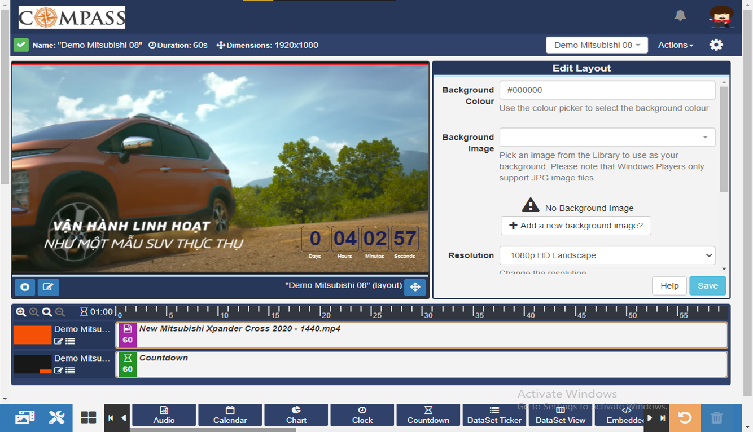Screen dimensions: 753x432
Task: Click the widget toolbar horizontal scrollbar
Action: 213,430
